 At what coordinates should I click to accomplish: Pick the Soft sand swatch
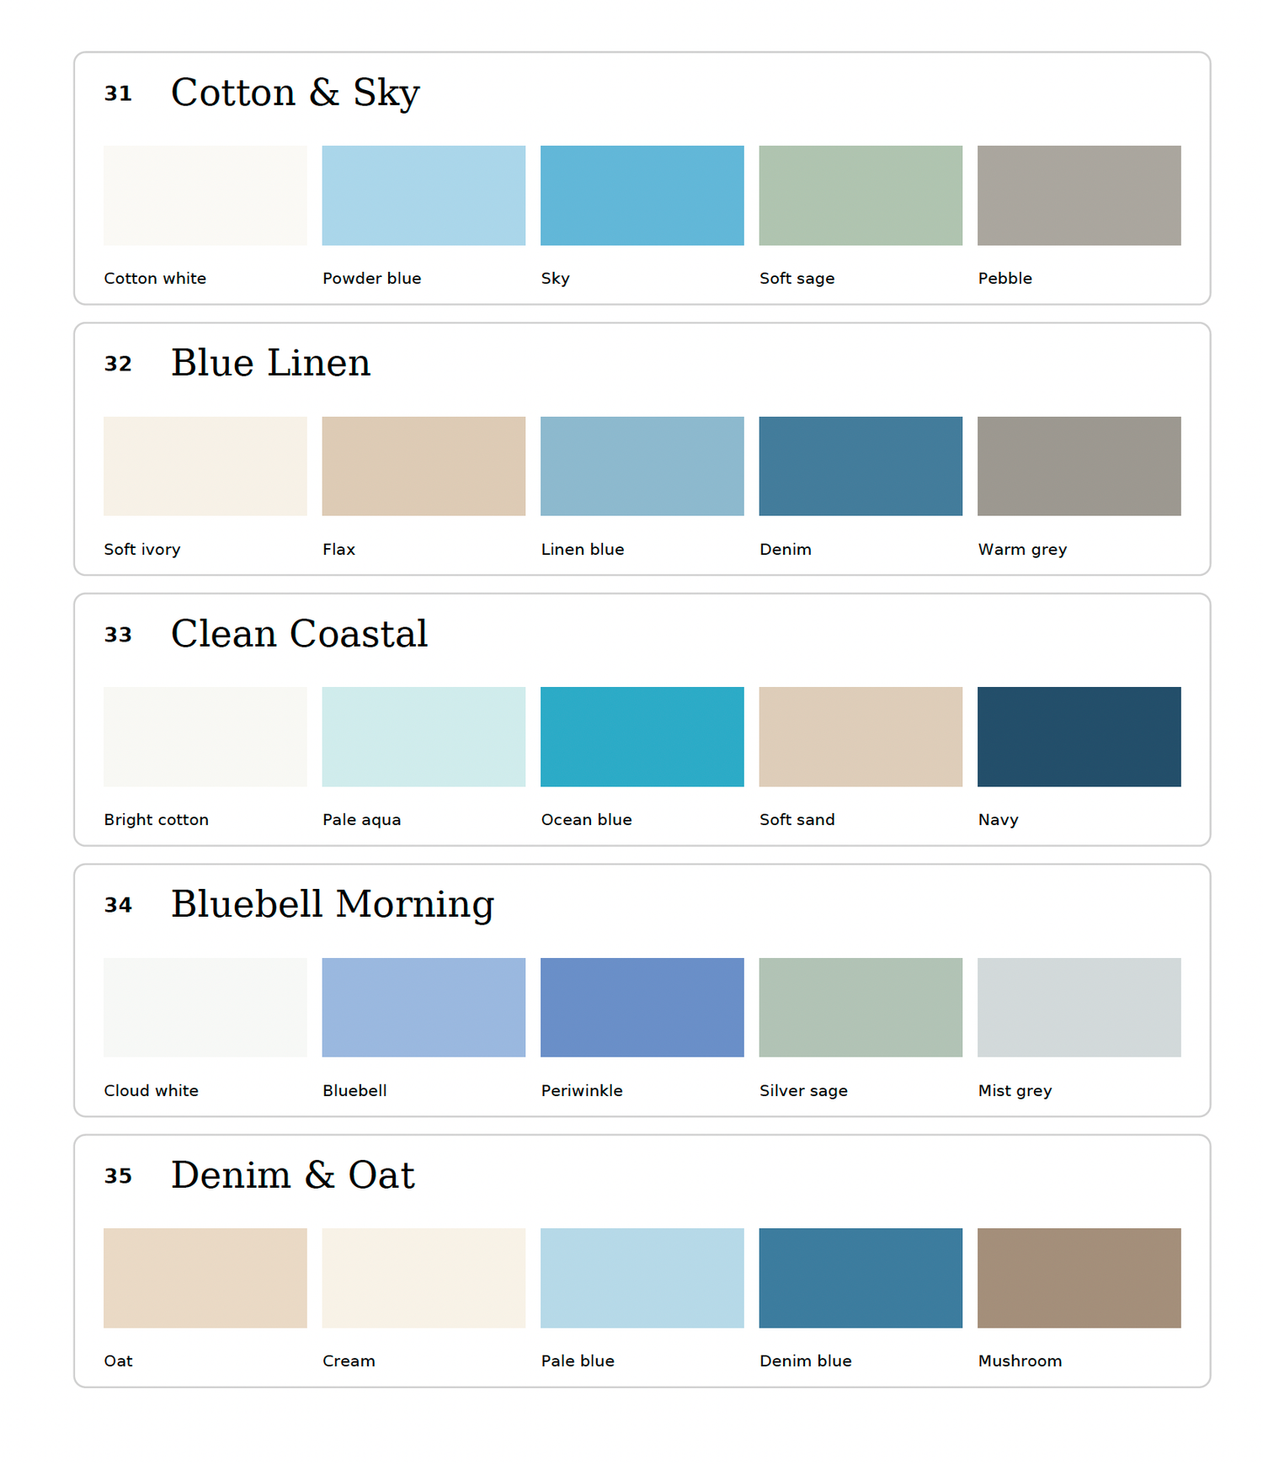point(861,737)
